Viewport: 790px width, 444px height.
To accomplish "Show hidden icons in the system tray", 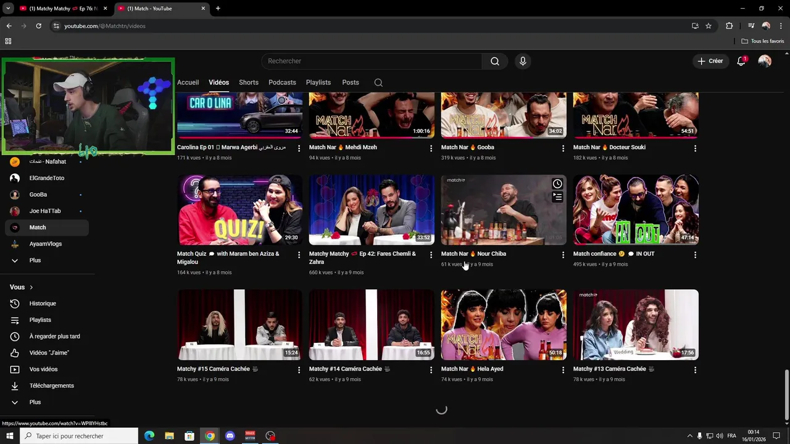I will (689, 436).
